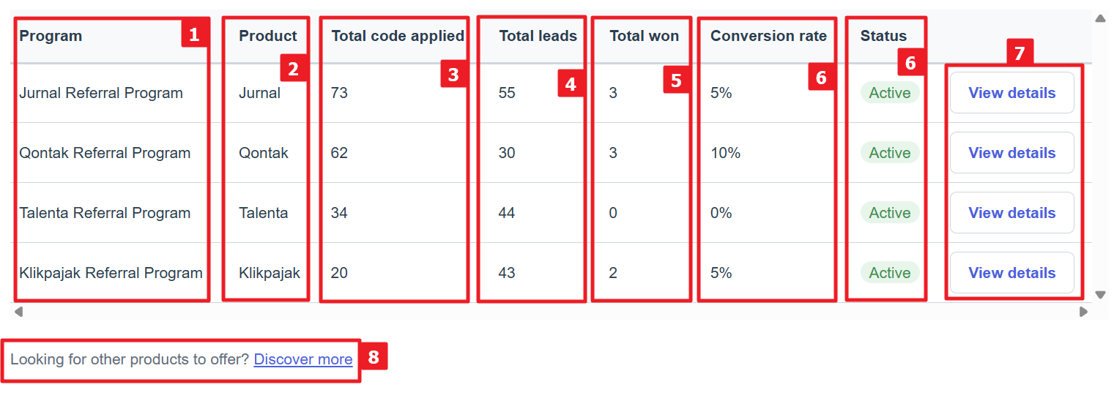Click the Total won column header
1114x401 pixels.
tap(644, 36)
